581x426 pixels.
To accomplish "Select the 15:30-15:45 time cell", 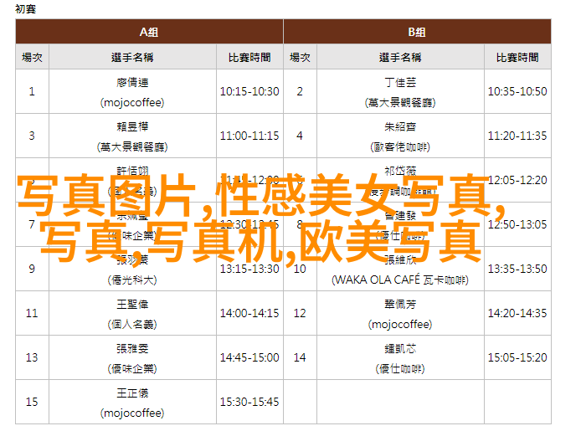I will 249,402.
